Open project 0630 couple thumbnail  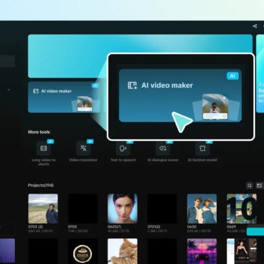[202, 208]
